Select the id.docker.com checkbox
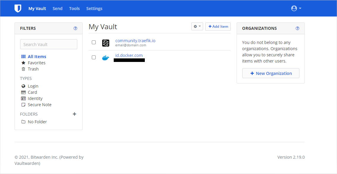 click(x=94, y=57)
